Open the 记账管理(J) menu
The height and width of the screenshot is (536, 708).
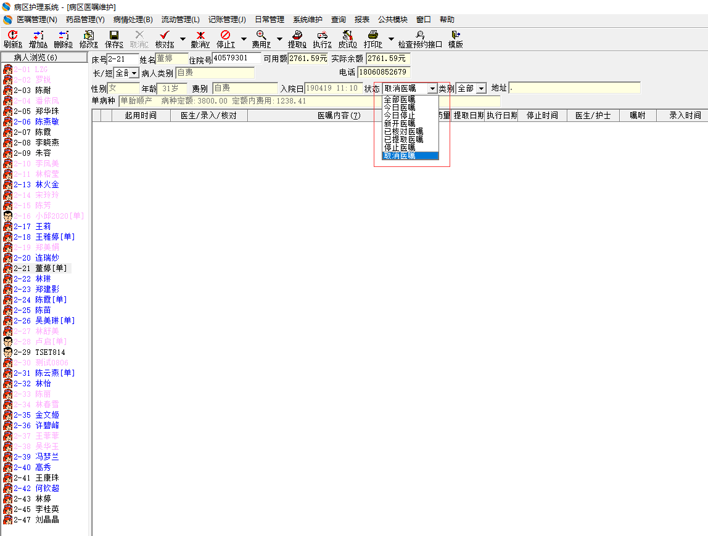pyautogui.click(x=227, y=20)
